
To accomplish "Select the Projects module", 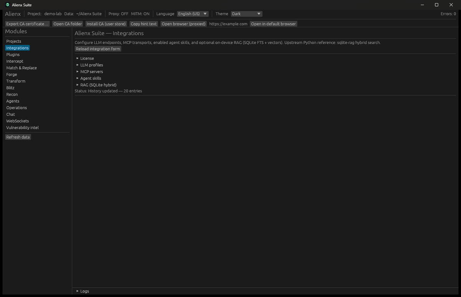I will [x=14, y=41].
